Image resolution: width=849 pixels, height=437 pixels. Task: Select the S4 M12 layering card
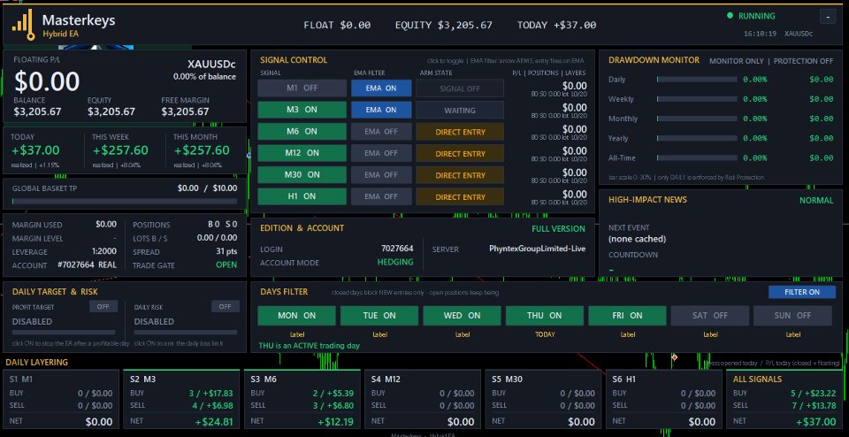tap(423, 400)
